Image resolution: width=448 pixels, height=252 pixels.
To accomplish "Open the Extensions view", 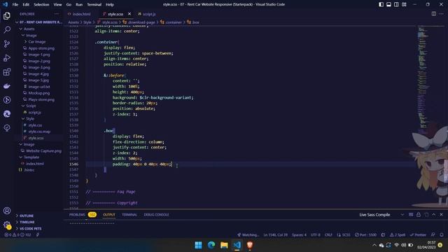I will tap(7, 71).
